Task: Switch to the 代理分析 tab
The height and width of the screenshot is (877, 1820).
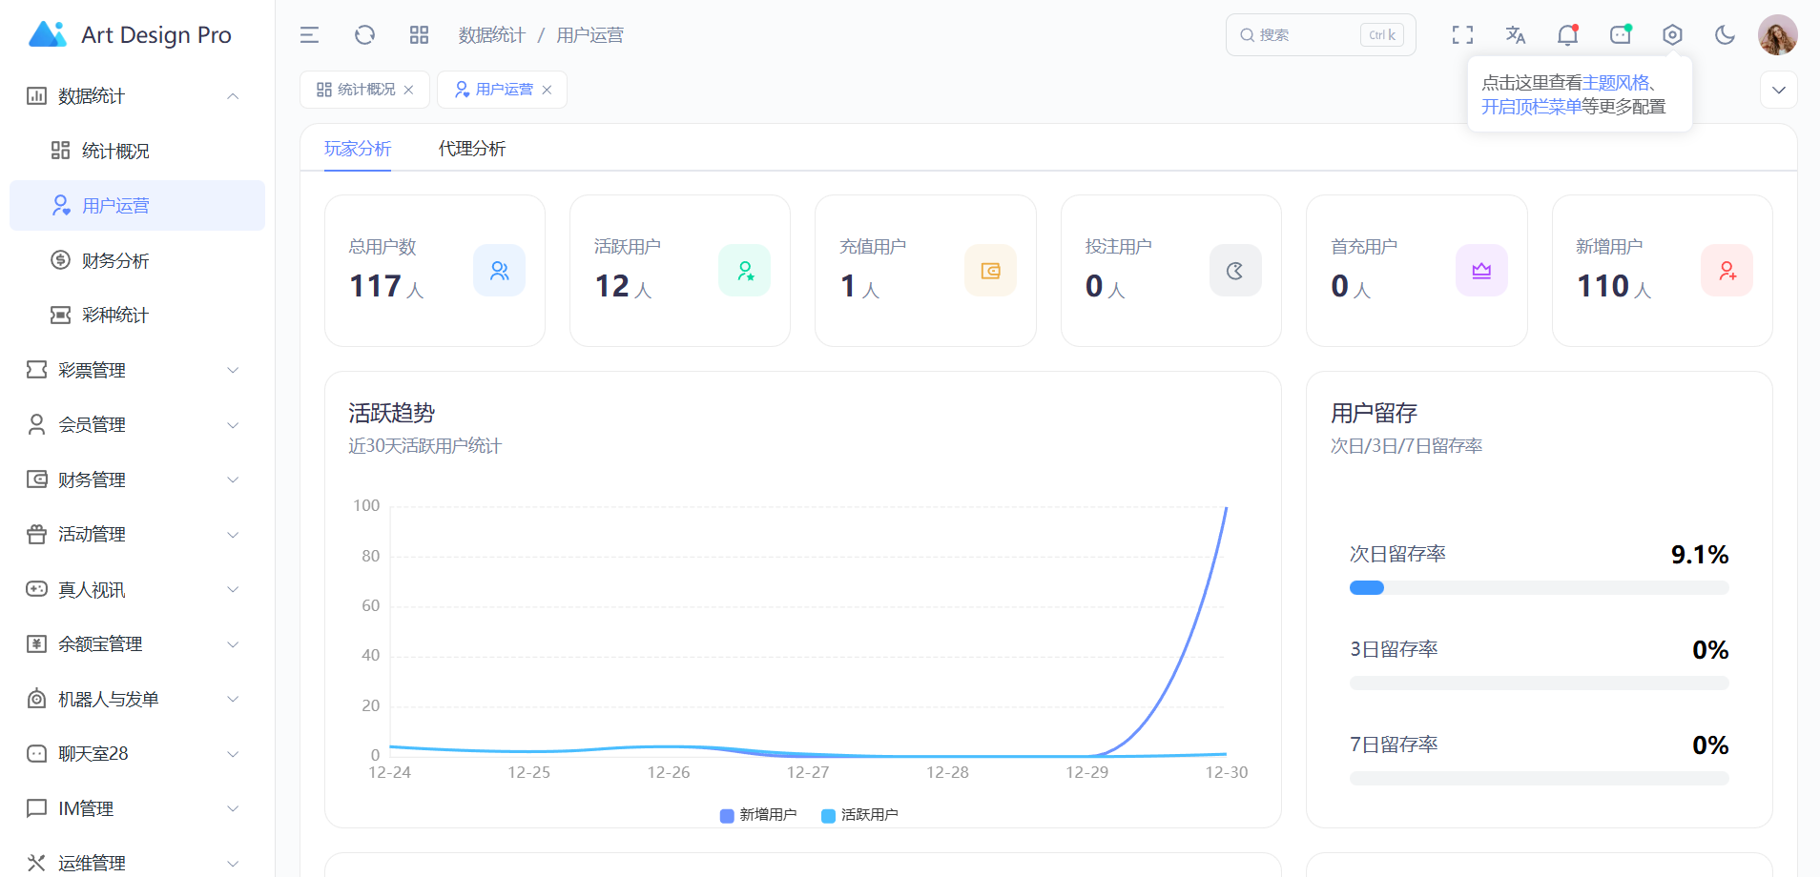Action: point(472,149)
